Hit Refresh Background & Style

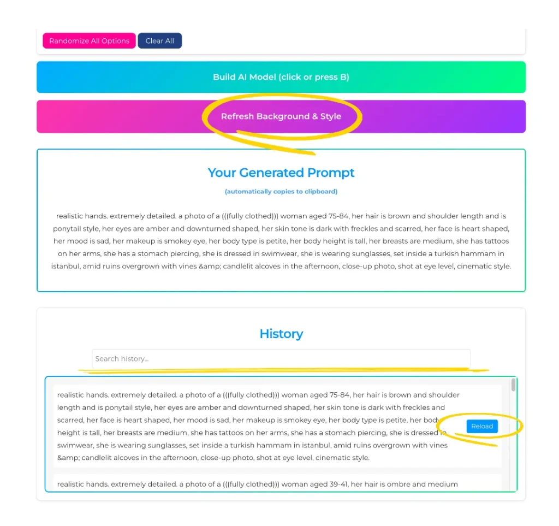[x=281, y=116]
